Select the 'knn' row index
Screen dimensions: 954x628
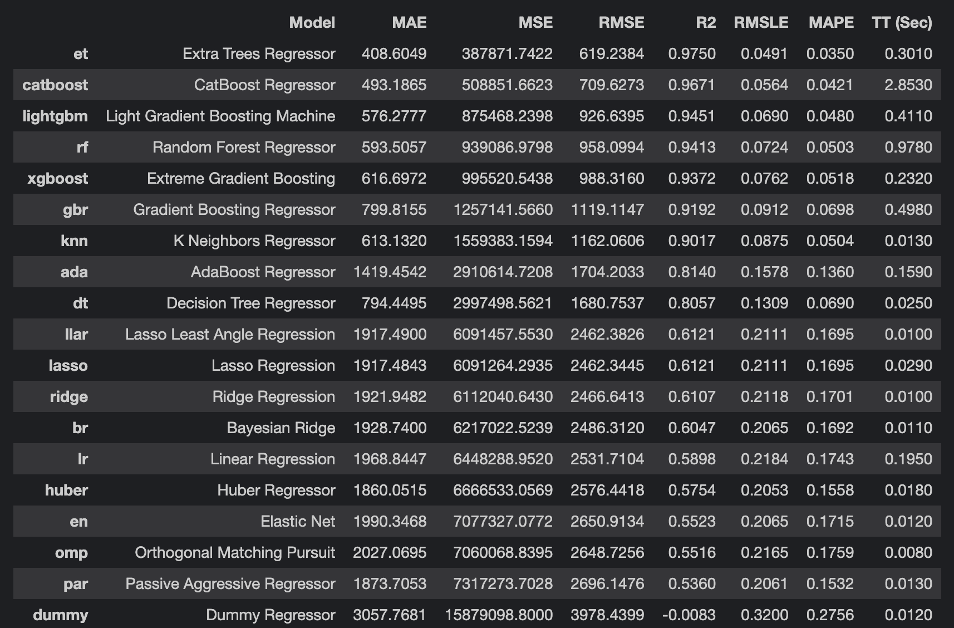74,241
